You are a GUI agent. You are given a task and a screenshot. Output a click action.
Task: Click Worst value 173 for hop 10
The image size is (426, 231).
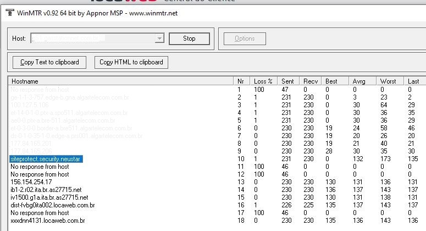pyautogui.click(x=385, y=159)
